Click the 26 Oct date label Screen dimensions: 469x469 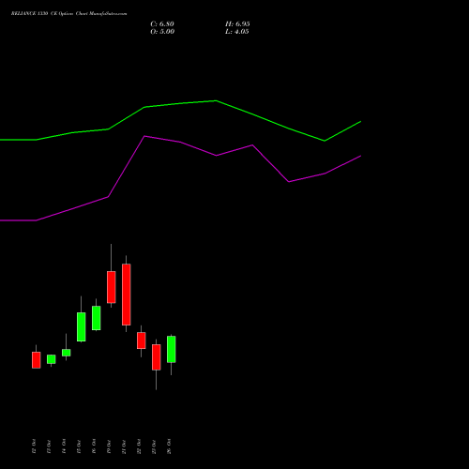(169, 446)
